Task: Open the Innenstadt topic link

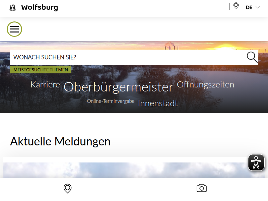Action: click(x=158, y=103)
